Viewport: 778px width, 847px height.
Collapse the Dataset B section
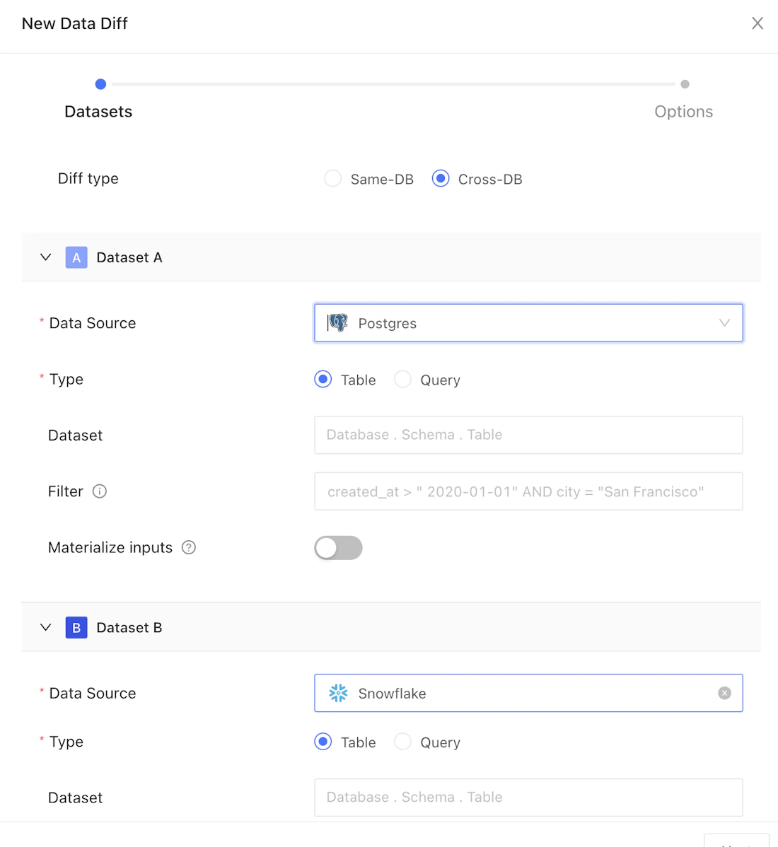pyautogui.click(x=46, y=627)
